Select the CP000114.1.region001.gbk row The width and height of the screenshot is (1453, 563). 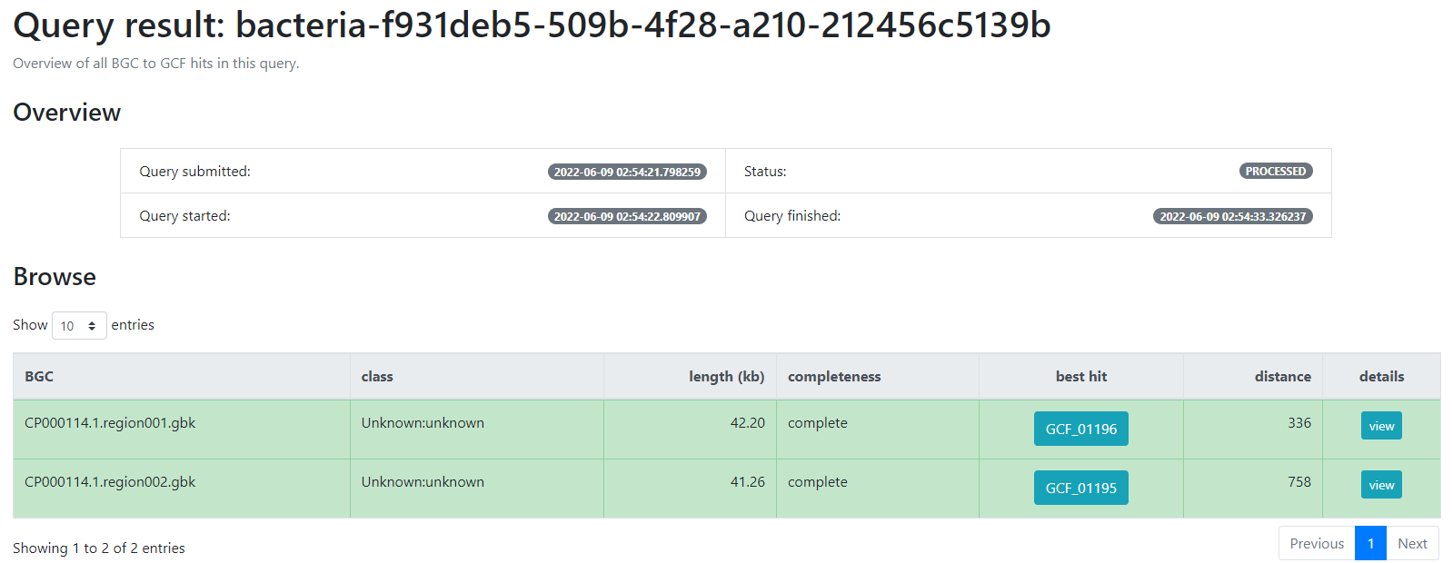click(x=182, y=422)
